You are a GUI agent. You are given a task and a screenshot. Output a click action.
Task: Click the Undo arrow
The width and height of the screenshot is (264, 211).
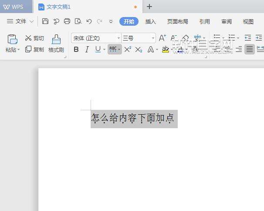coord(89,21)
